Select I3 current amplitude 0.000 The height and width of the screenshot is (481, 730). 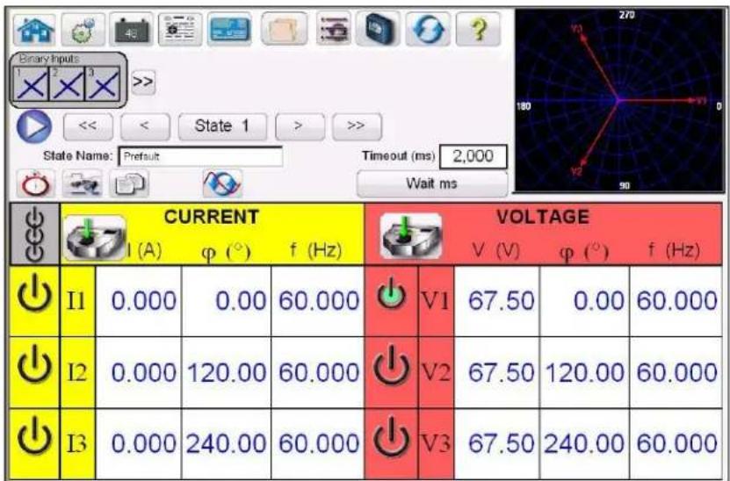pos(138,444)
